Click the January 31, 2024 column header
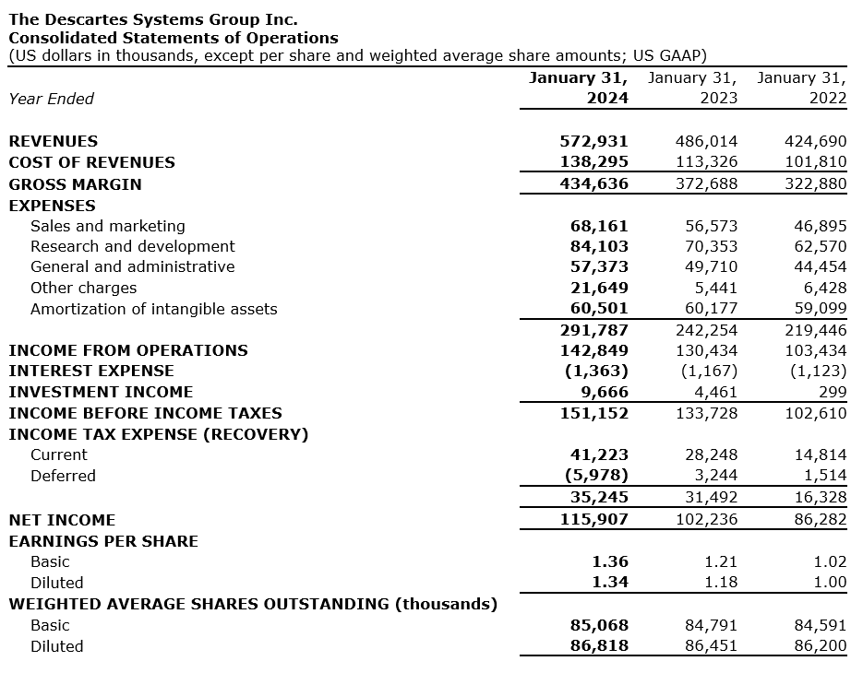The image size is (863, 673). [x=578, y=88]
